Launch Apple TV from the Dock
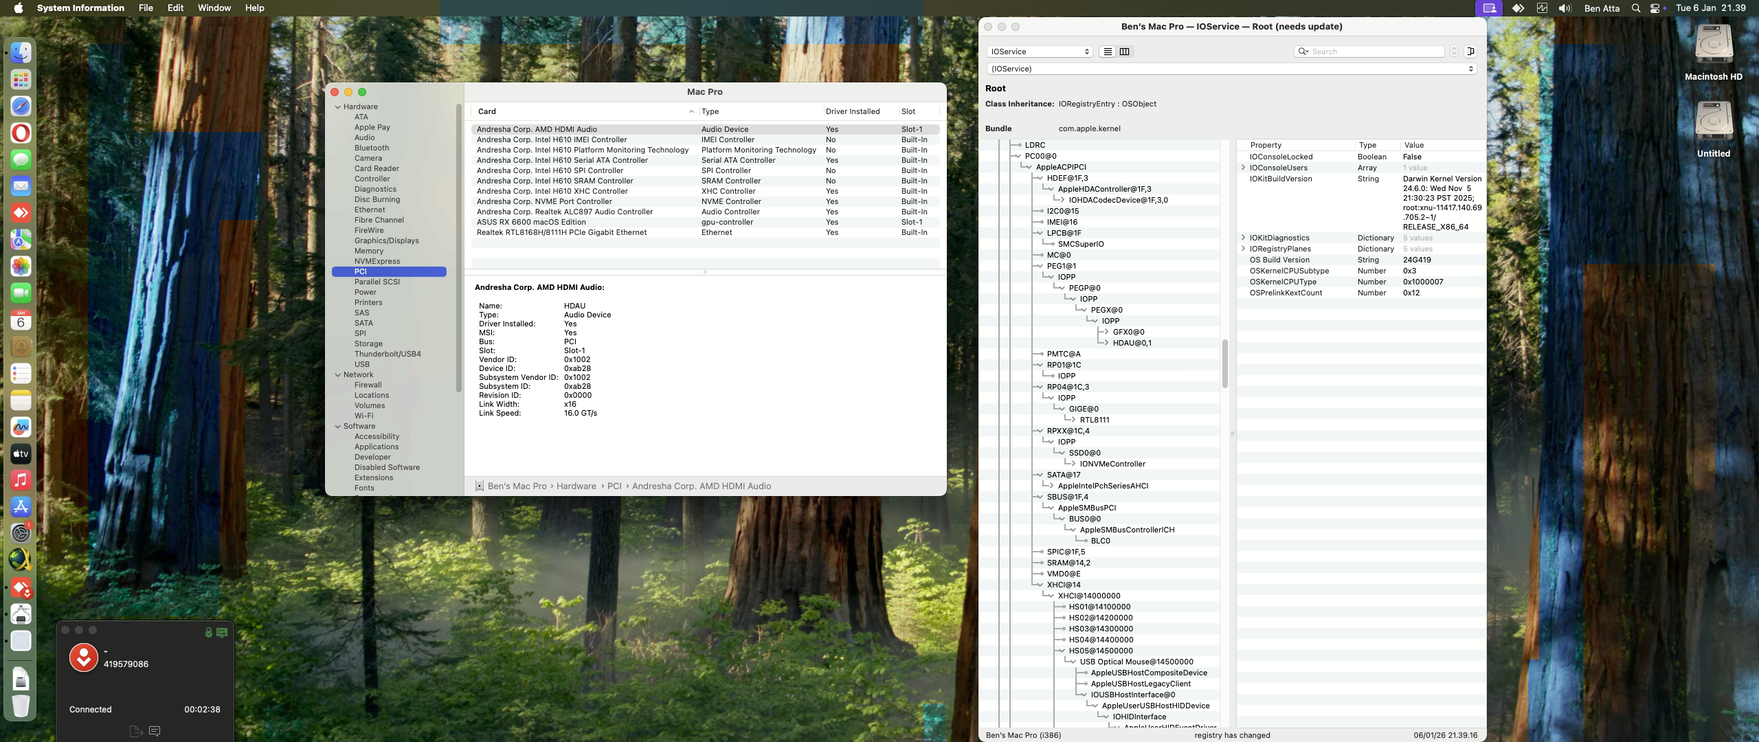Viewport: 1759px width, 742px height. click(x=21, y=453)
